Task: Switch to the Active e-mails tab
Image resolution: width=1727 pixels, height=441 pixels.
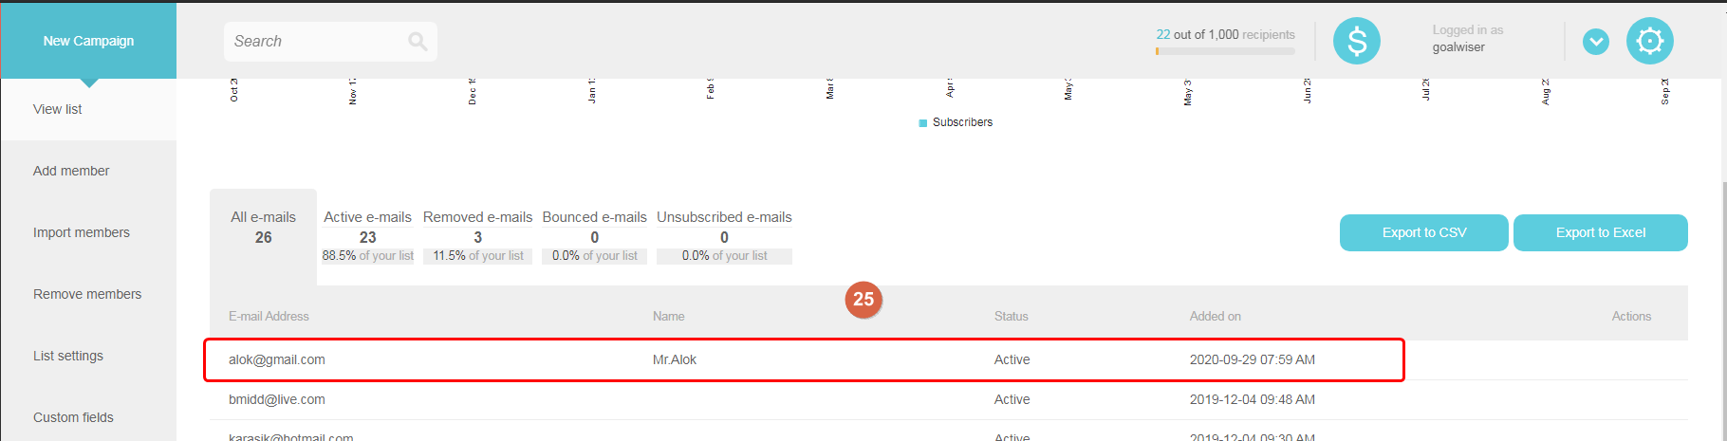Action: [368, 236]
